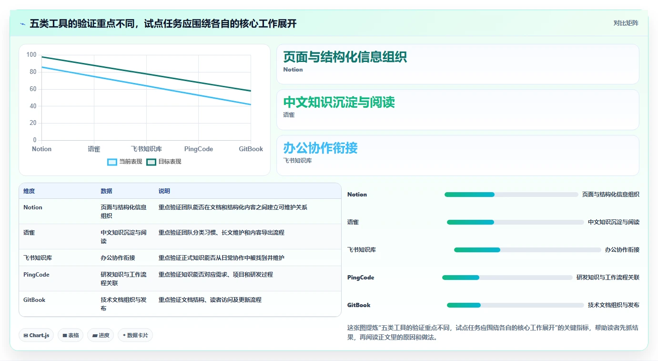
Task: Click the 语雀 progress bar
Action: tap(516, 222)
